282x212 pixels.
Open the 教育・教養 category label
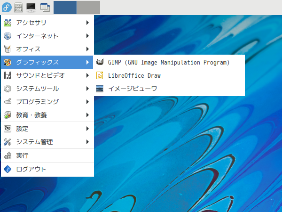point(31,115)
